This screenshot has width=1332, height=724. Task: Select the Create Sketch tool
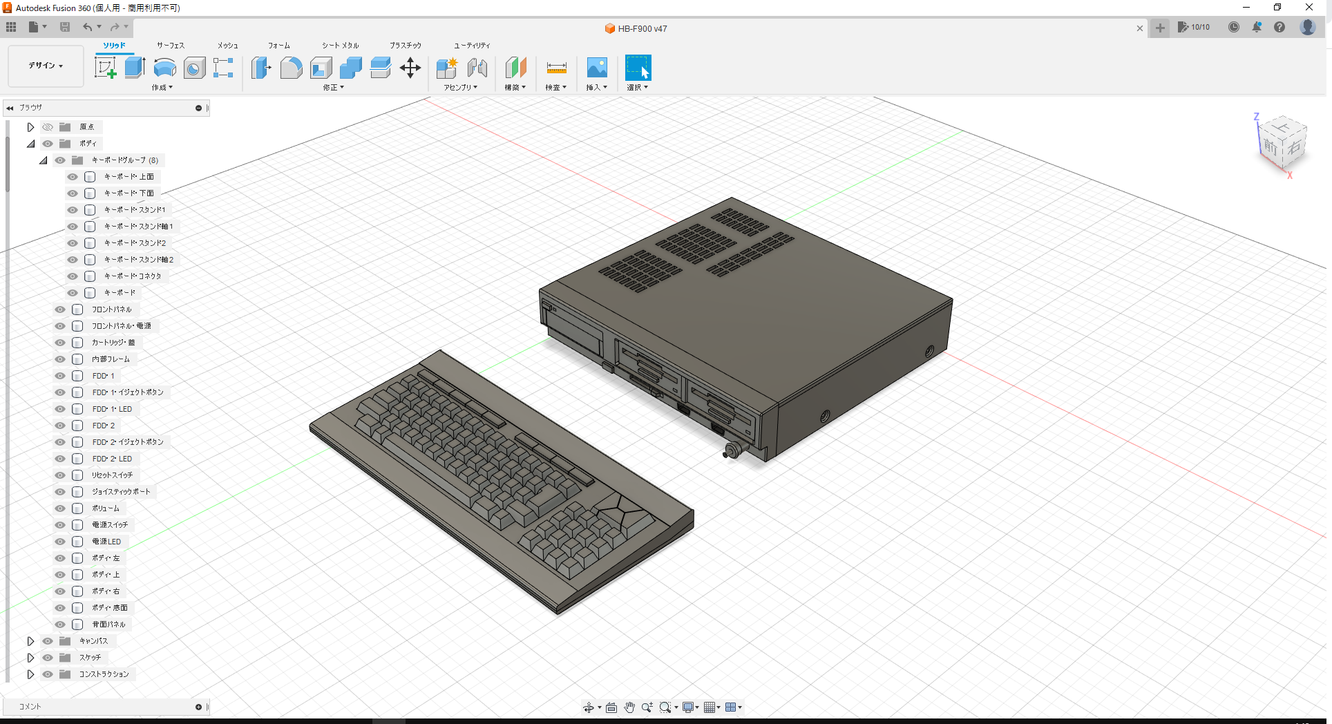coord(105,67)
